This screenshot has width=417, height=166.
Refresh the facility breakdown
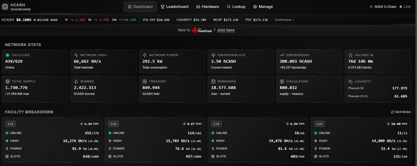(x=401, y=112)
